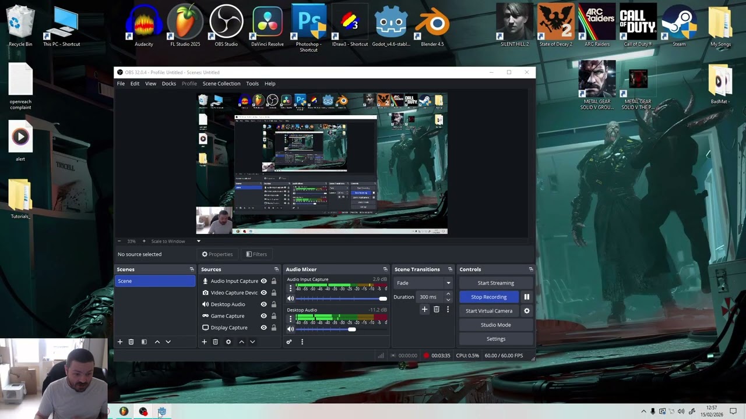Remove the configurable transition with the trash icon
Image resolution: width=746 pixels, height=419 pixels.
coord(437,310)
